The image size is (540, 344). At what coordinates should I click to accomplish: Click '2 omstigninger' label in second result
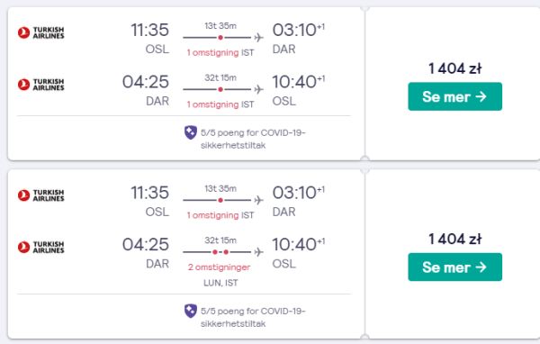click(x=219, y=267)
